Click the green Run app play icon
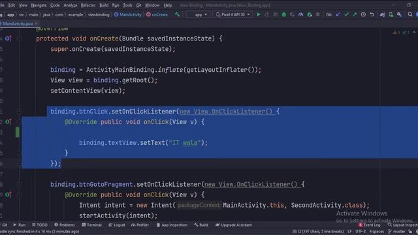The height and width of the screenshot is (235, 418). click(x=259, y=14)
